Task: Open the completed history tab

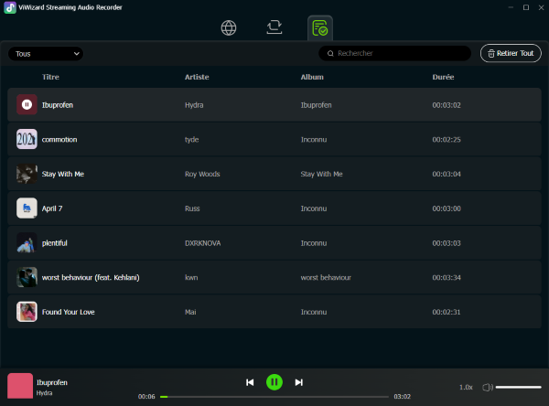Action: [x=320, y=28]
